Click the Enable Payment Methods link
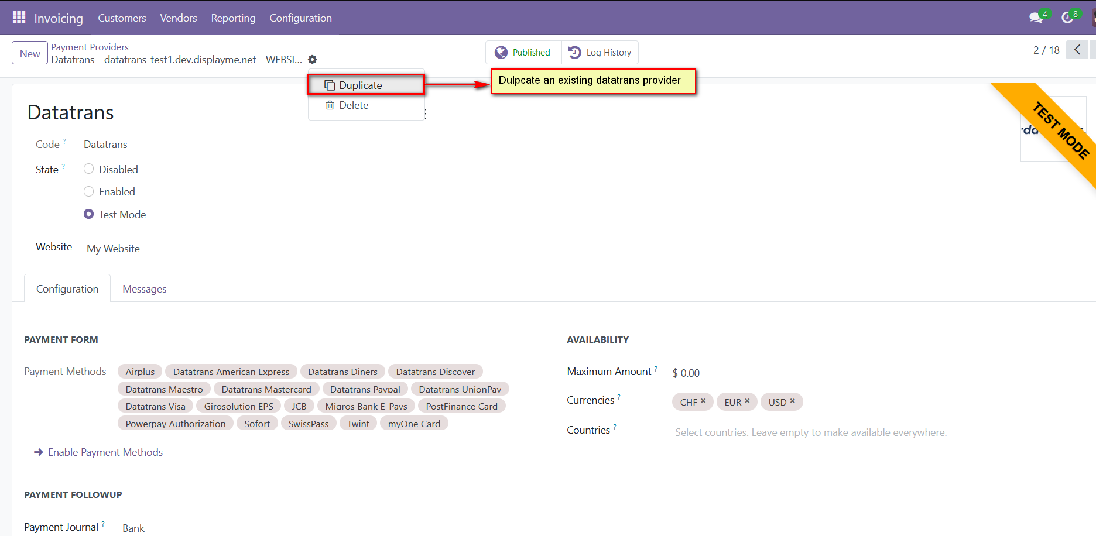Viewport: 1096px width, 536px height. click(x=105, y=452)
